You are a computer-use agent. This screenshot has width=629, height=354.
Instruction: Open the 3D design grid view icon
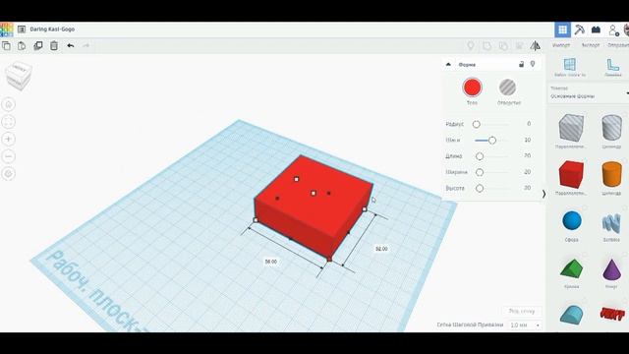coord(562,29)
